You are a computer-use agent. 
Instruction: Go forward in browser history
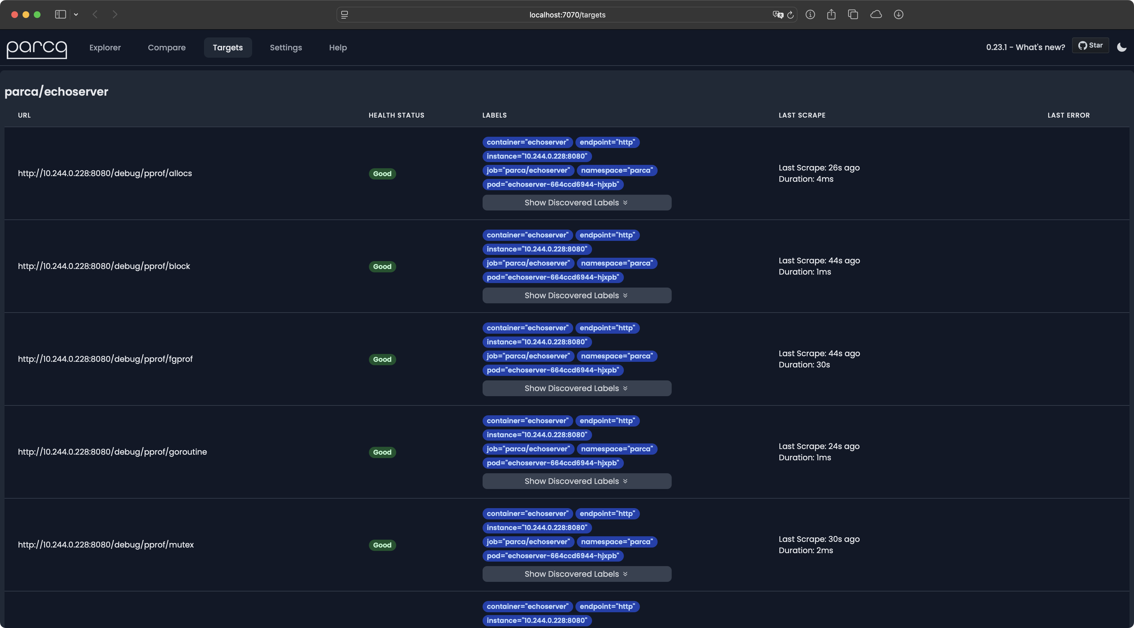115,15
